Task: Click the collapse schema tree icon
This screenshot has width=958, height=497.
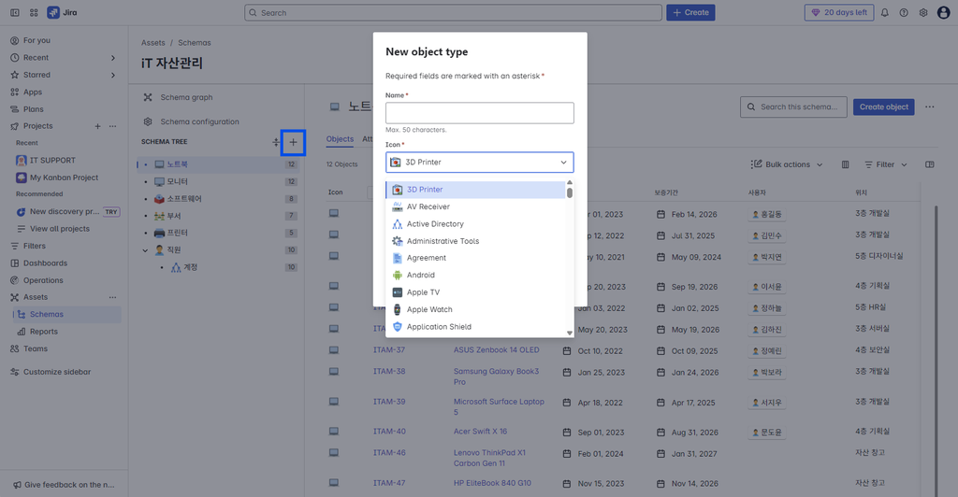Action: pyautogui.click(x=276, y=142)
